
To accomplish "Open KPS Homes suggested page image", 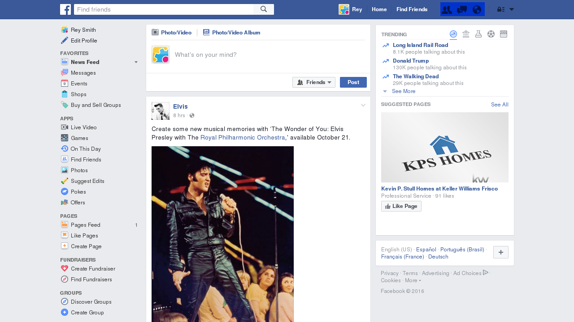I will pyautogui.click(x=445, y=147).
